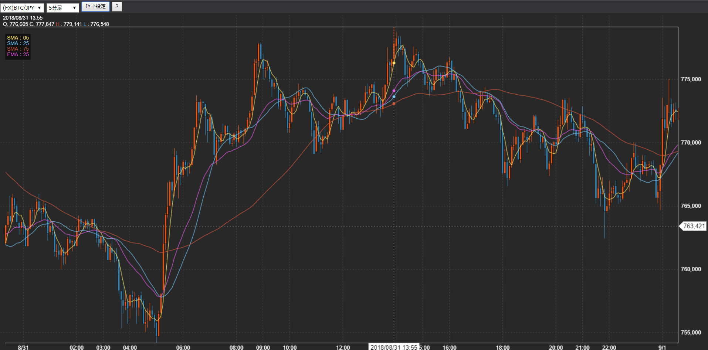This screenshot has height=350, width=708.
Task: Click the 9/1 date axis label
Action: [662, 347]
